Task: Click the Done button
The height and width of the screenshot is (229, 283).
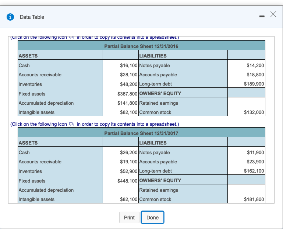Action: pos(152,218)
